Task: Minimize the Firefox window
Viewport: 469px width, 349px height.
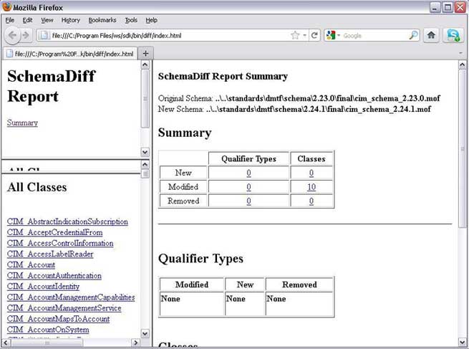Action: point(435,7)
